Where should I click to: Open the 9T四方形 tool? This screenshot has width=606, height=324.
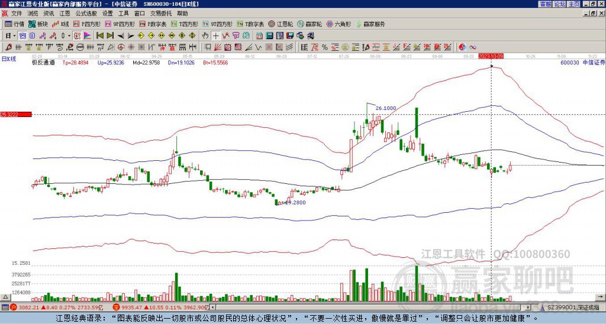(217, 24)
